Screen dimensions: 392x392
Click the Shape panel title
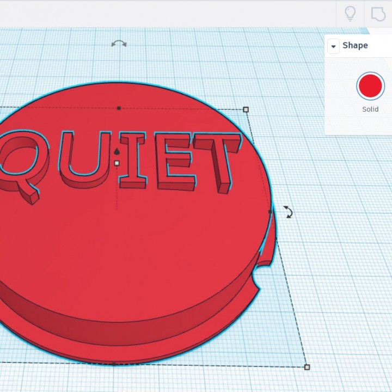[355, 45]
